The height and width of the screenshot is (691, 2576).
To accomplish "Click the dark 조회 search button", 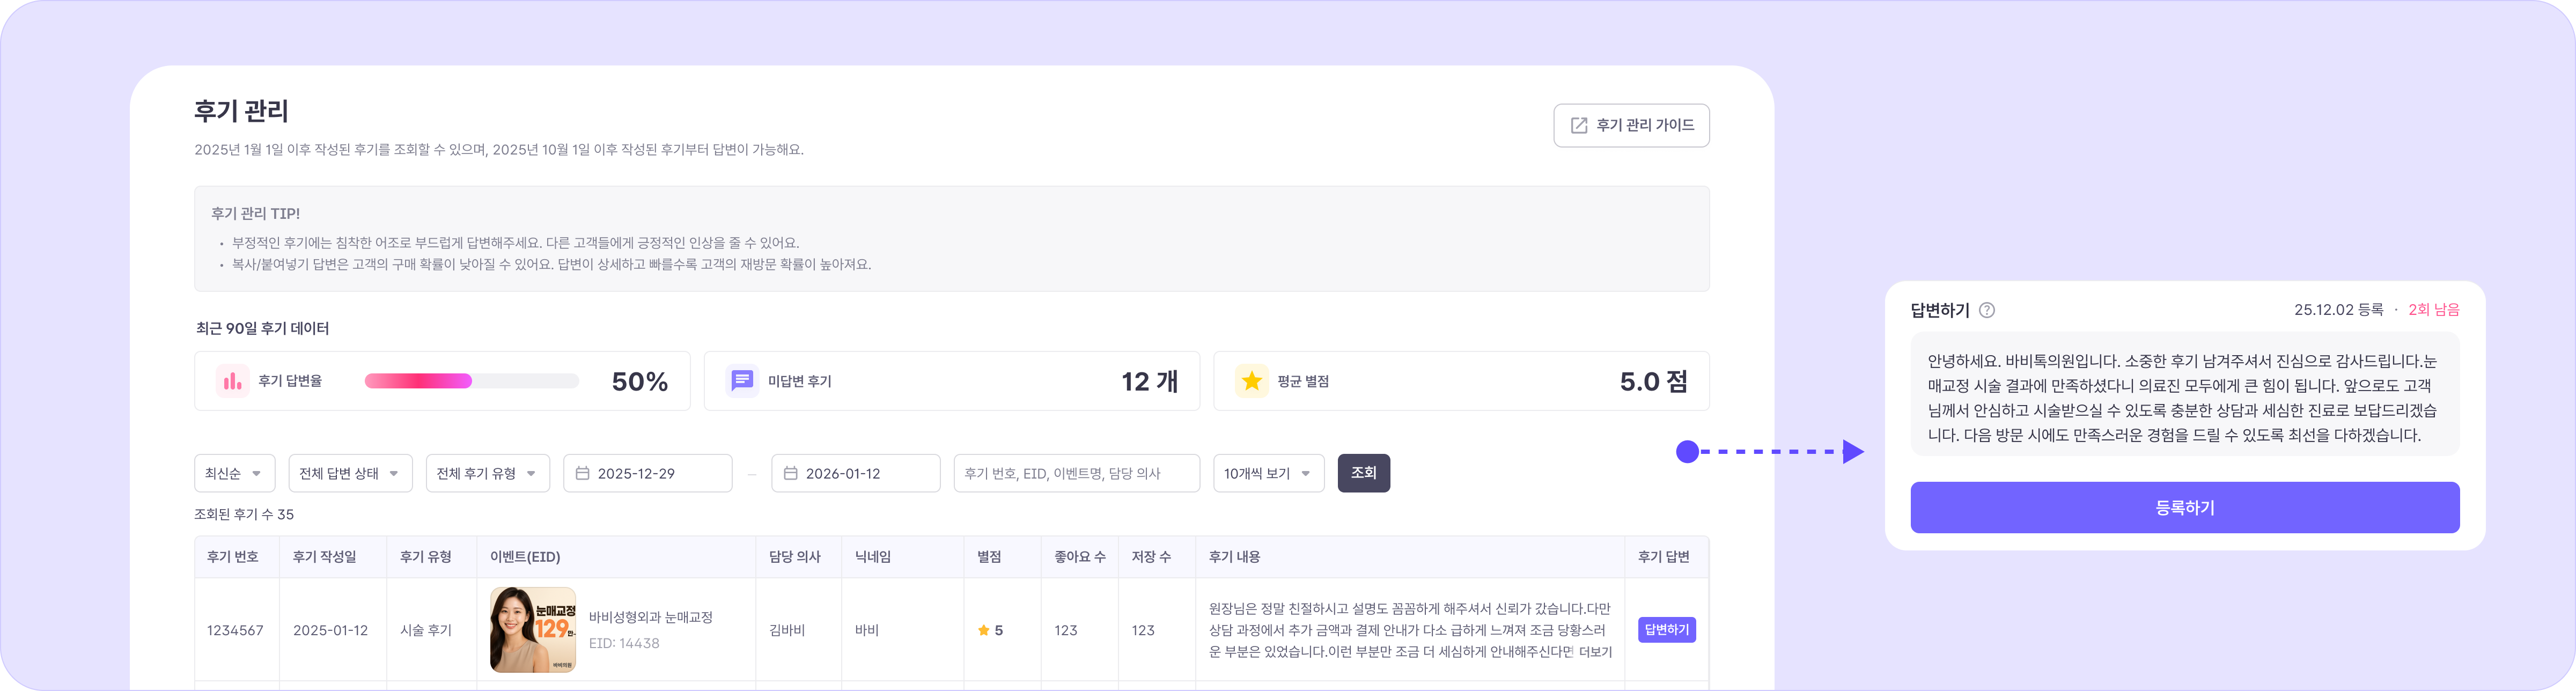I will (x=1363, y=473).
